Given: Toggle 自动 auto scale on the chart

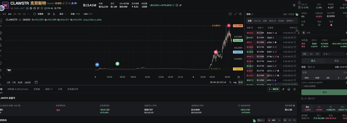Looking at the screenshot, I should [241, 82].
